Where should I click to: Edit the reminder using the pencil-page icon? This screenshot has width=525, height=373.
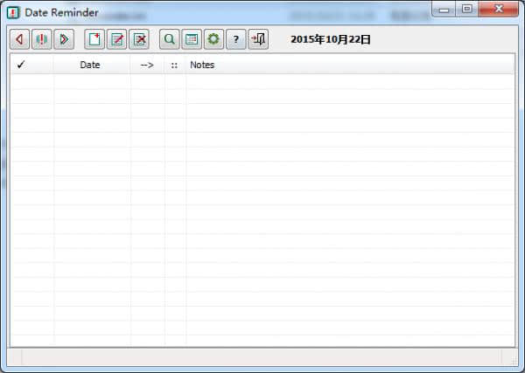(116, 39)
